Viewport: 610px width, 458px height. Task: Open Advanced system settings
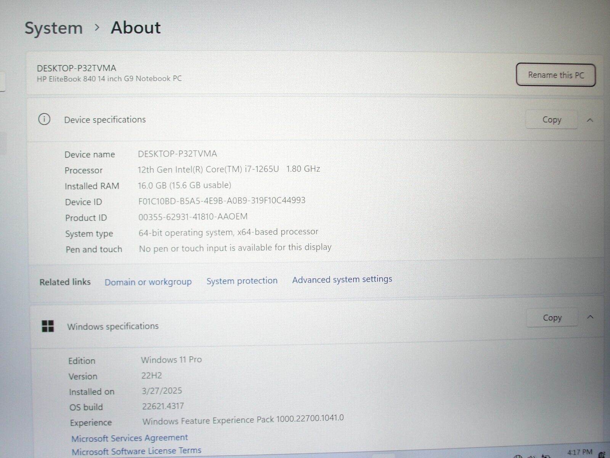click(342, 279)
